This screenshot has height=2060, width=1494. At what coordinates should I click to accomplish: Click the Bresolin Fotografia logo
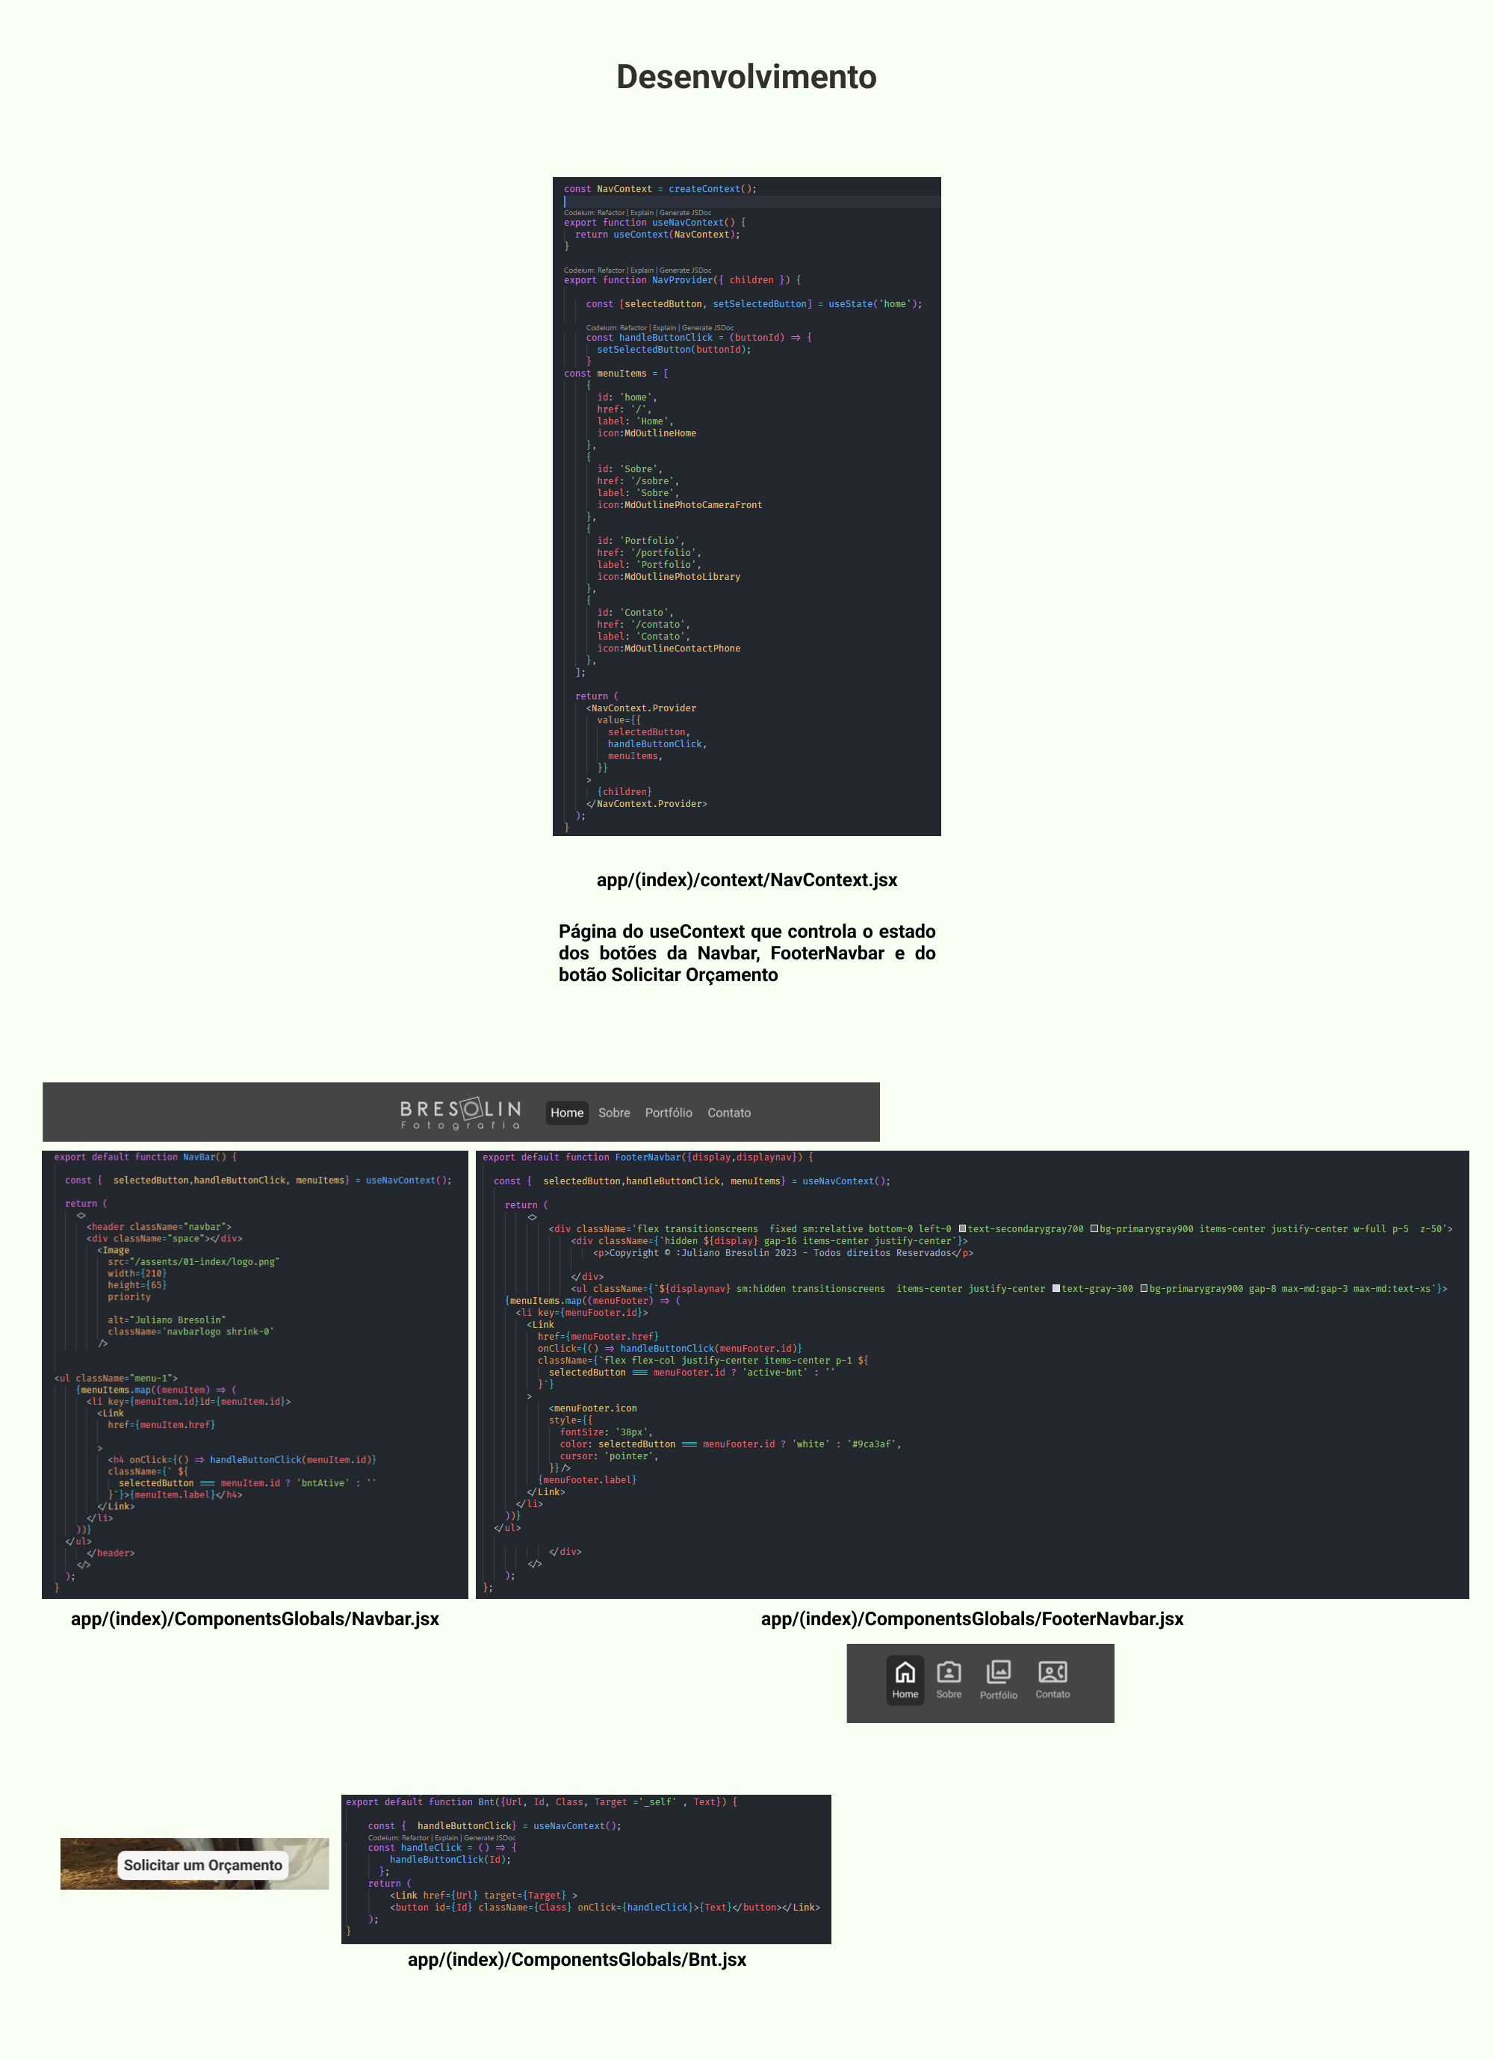pos(460,1113)
